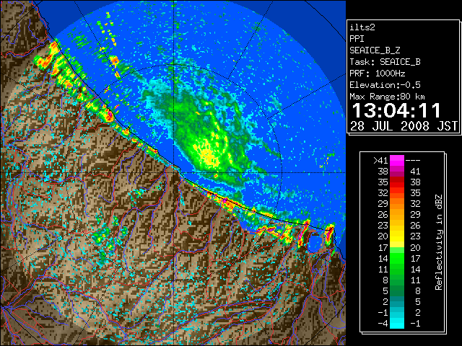Click the timestamp '13:04:11'
The image size is (462, 346).
tap(396, 110)
